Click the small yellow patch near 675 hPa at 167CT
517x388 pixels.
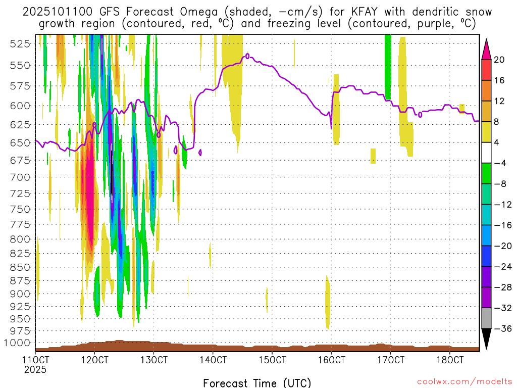click(373, 156)
